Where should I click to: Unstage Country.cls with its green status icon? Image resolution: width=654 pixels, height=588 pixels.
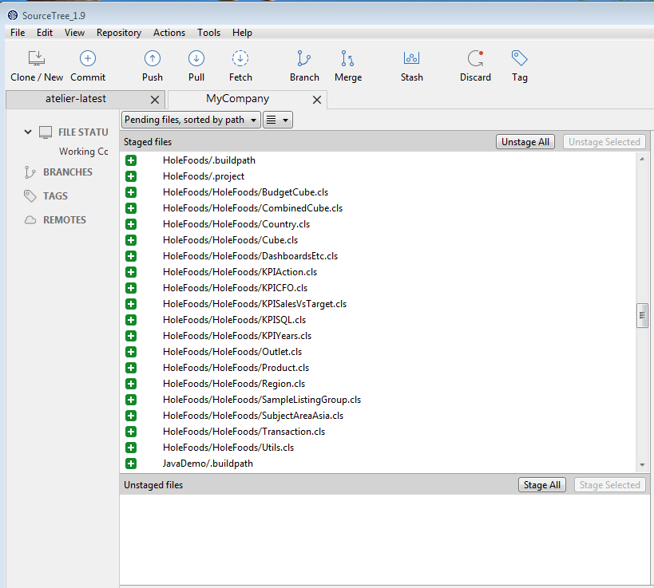click(x=131, y=223)
